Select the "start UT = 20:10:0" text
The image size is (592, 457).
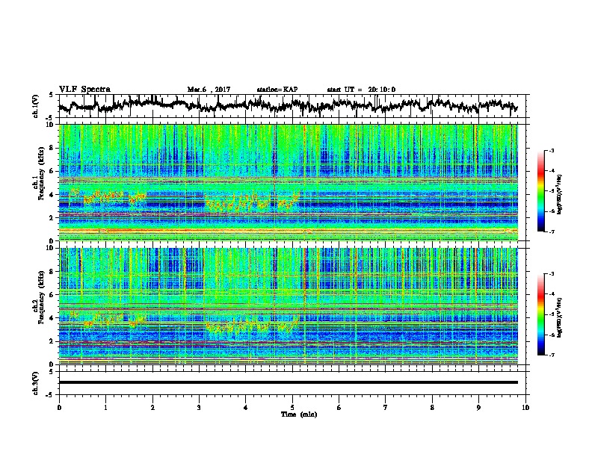[361, 90]
